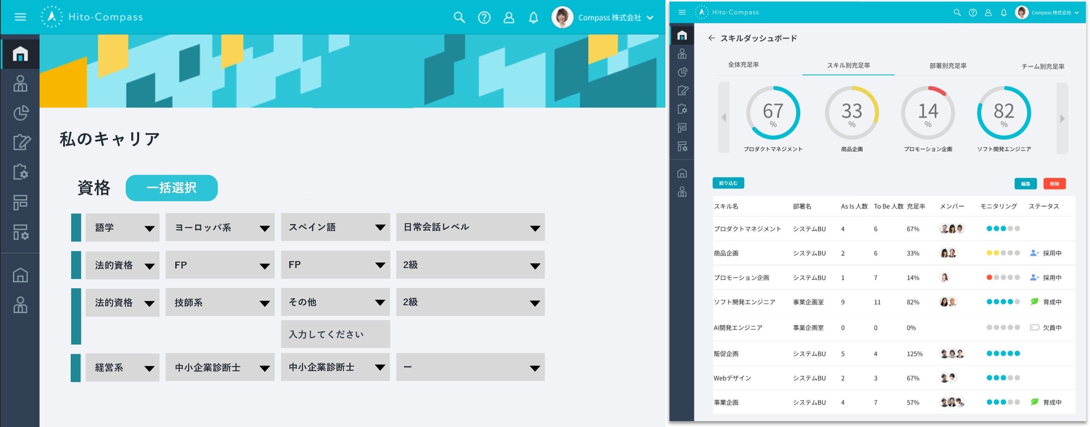Click user avatar photo in left header
Image resolution: width=1090 pixels, height=427 pixels.
pos(562,17)
